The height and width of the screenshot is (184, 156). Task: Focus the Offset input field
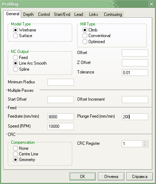[x=135, y=53]
